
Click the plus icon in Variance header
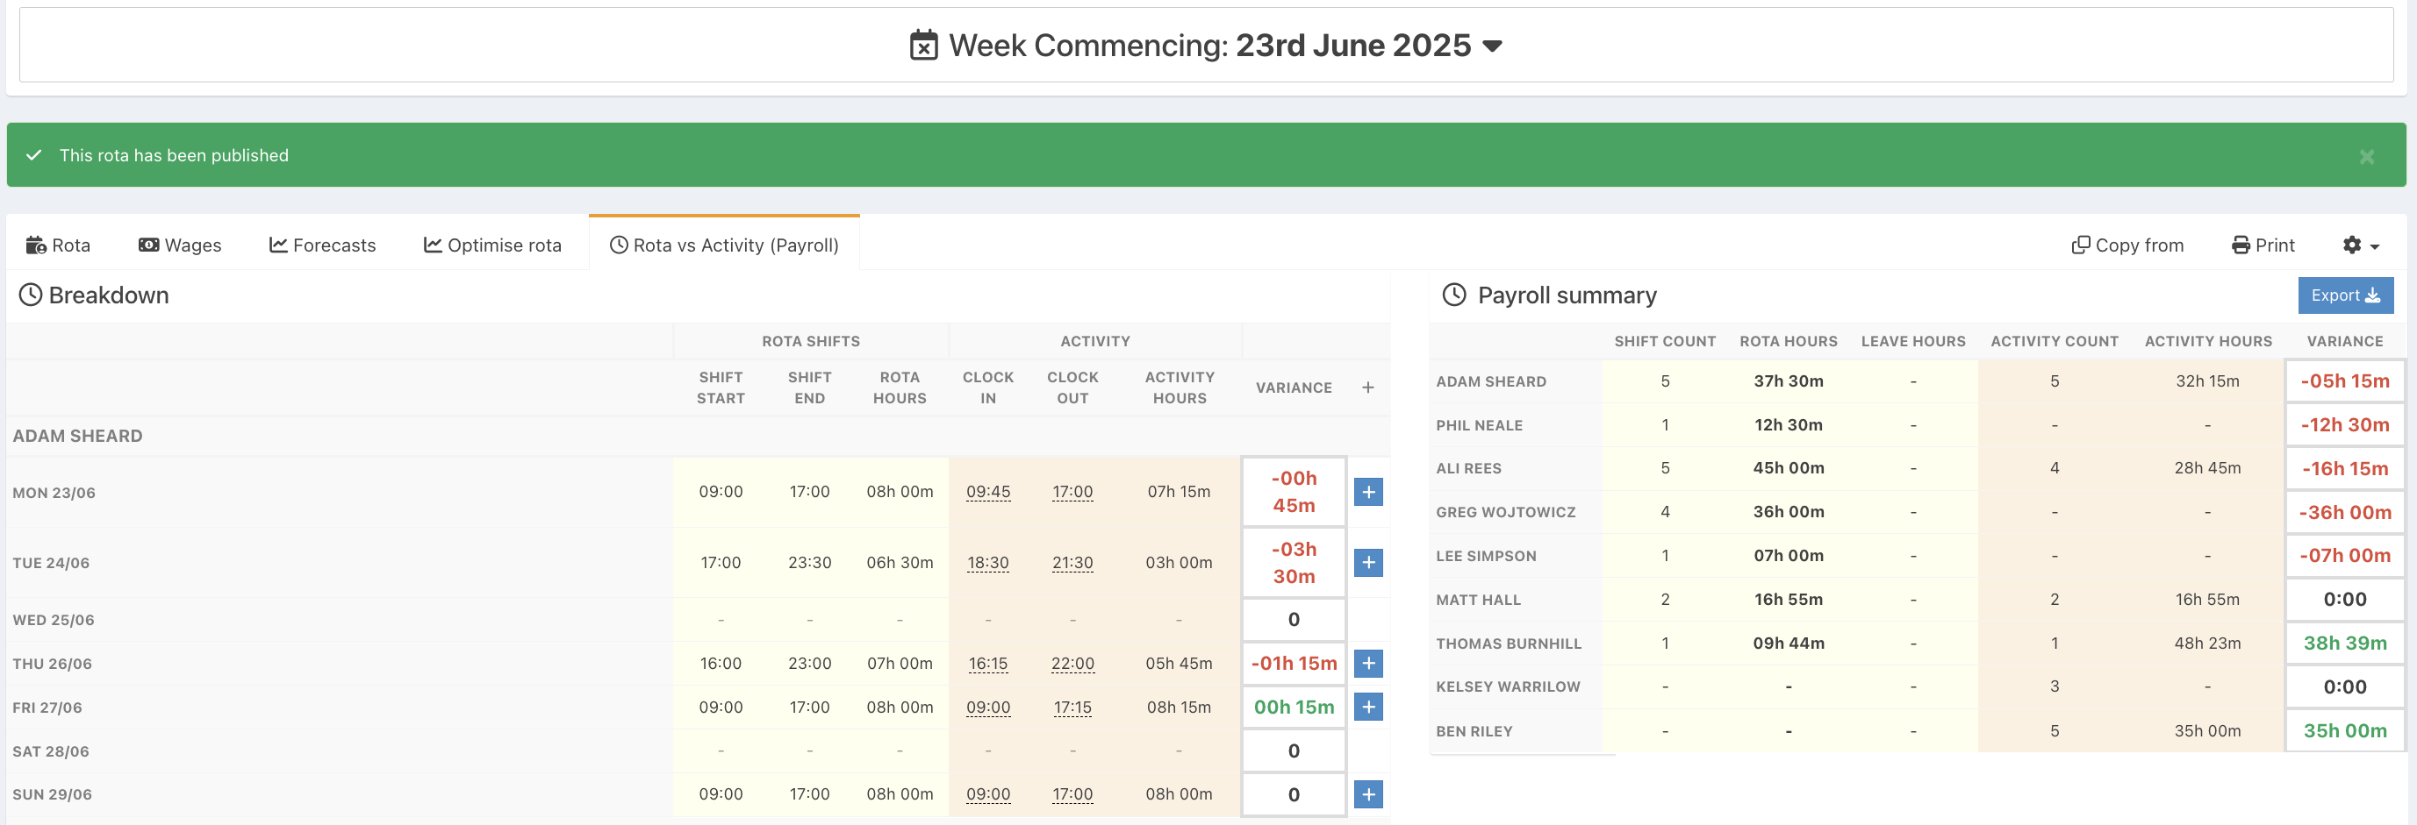pyautogui.click(x=1368, y=388)
